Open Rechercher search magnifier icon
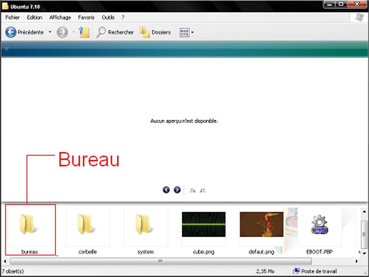Image resolution: width=369 pixels, height=277 pixels. pos(101,32)
